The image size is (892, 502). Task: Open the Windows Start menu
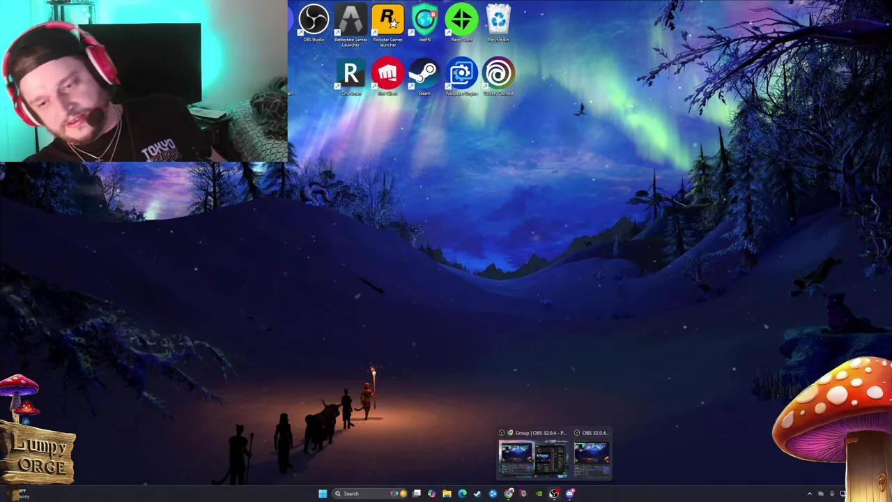coord(323,494)
